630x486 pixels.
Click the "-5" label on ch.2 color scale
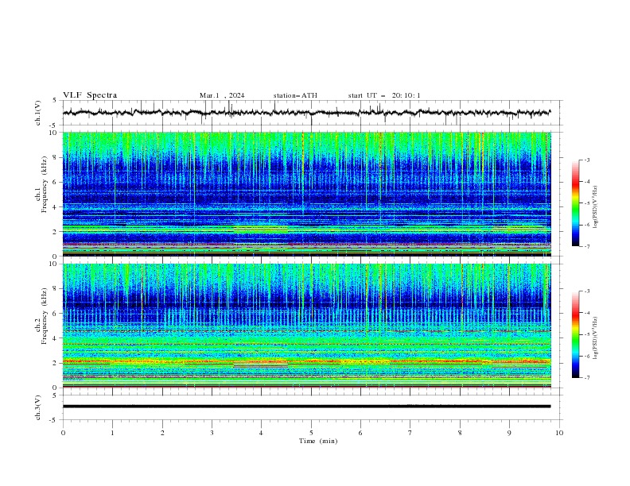coord(587,334)
